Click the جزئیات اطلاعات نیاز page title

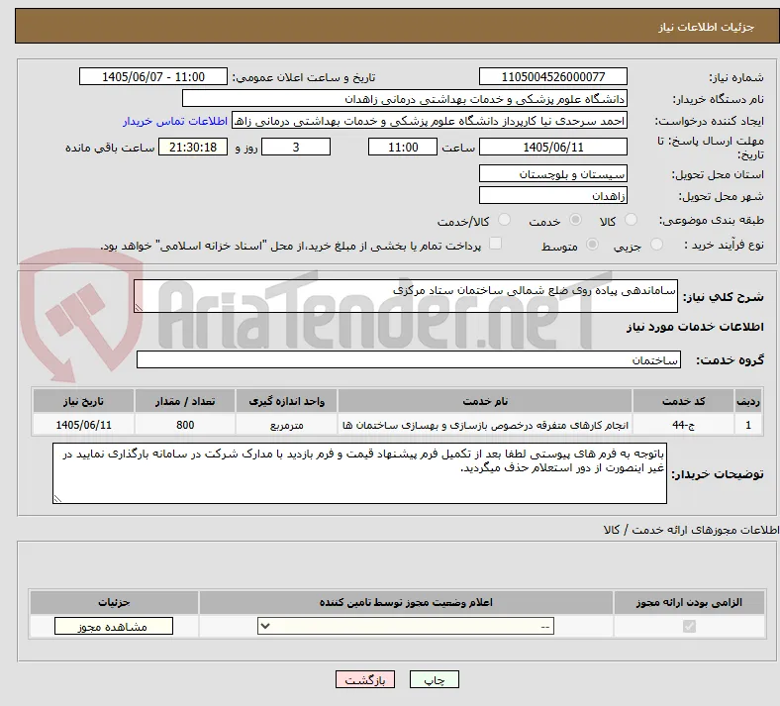coord(707,27)
